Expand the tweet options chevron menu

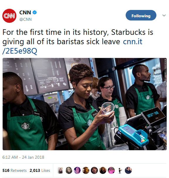[x=164, y=15]
